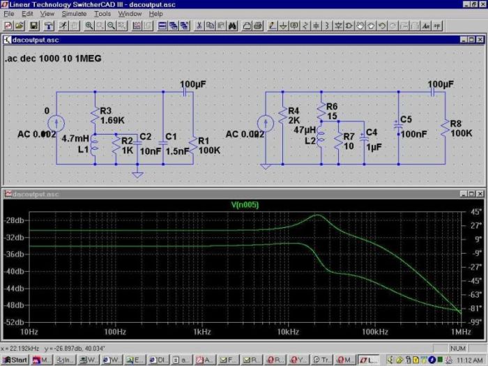488x366 pixels.
Task: Click the Windows Start button
Action: 15,360
